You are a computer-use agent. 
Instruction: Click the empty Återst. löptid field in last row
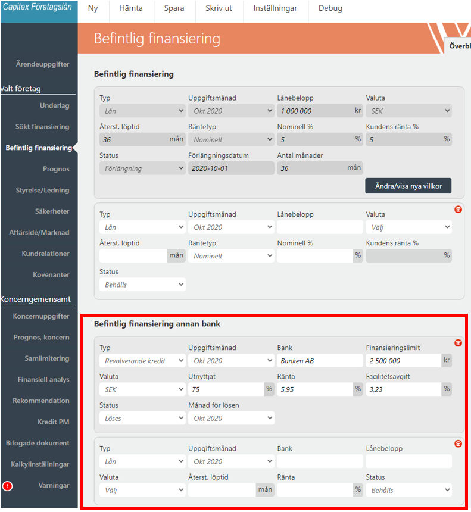click(222, 490)
